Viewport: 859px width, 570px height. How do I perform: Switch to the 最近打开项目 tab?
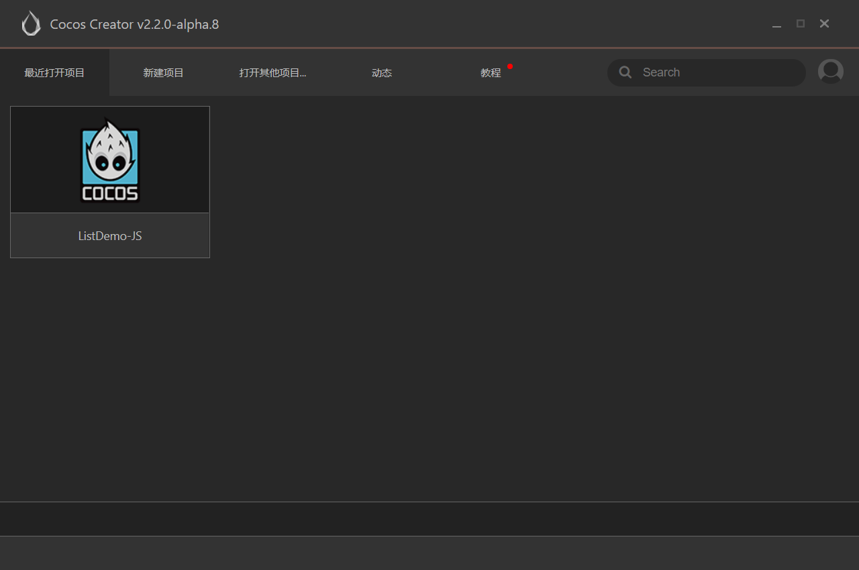pos(54,72)
